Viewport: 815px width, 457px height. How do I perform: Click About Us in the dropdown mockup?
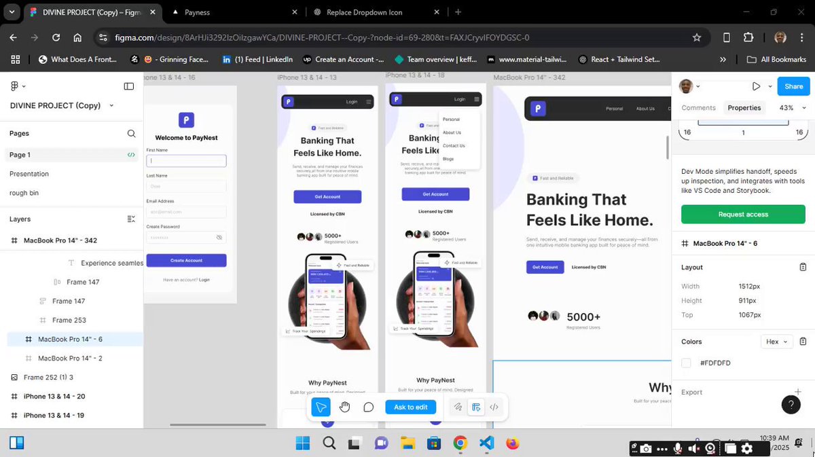point(452,132)
